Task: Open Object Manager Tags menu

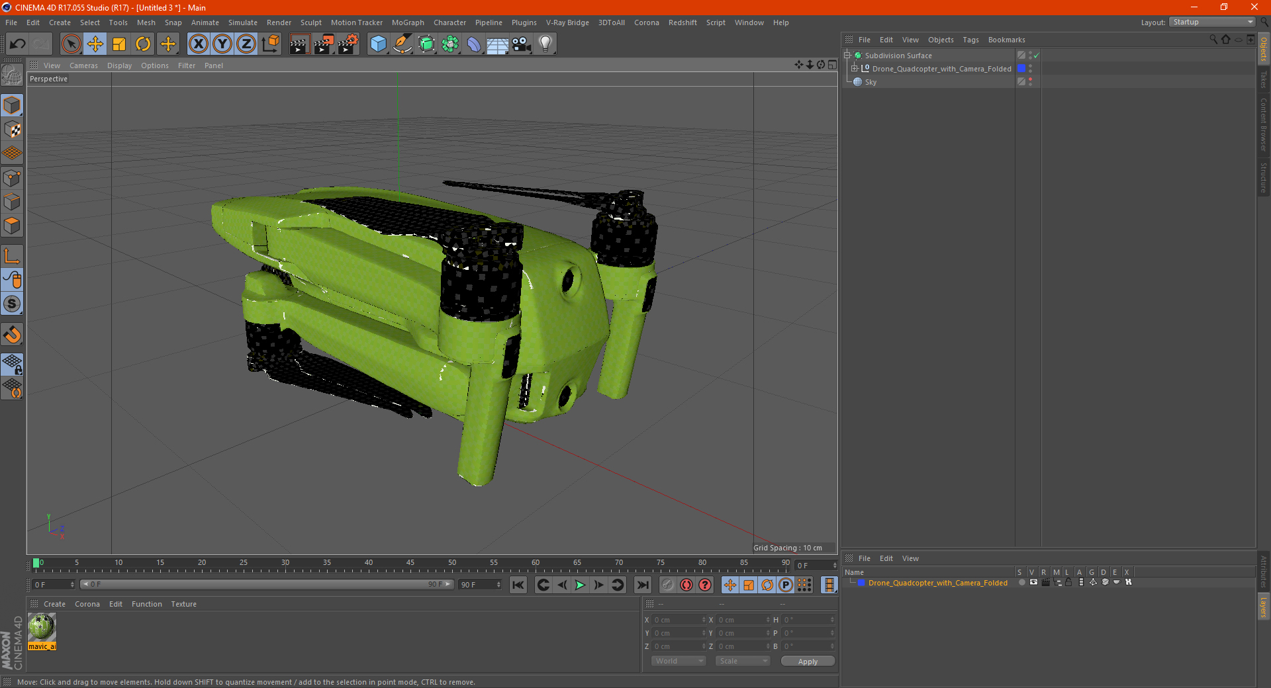Action: [x=970, y=40]
